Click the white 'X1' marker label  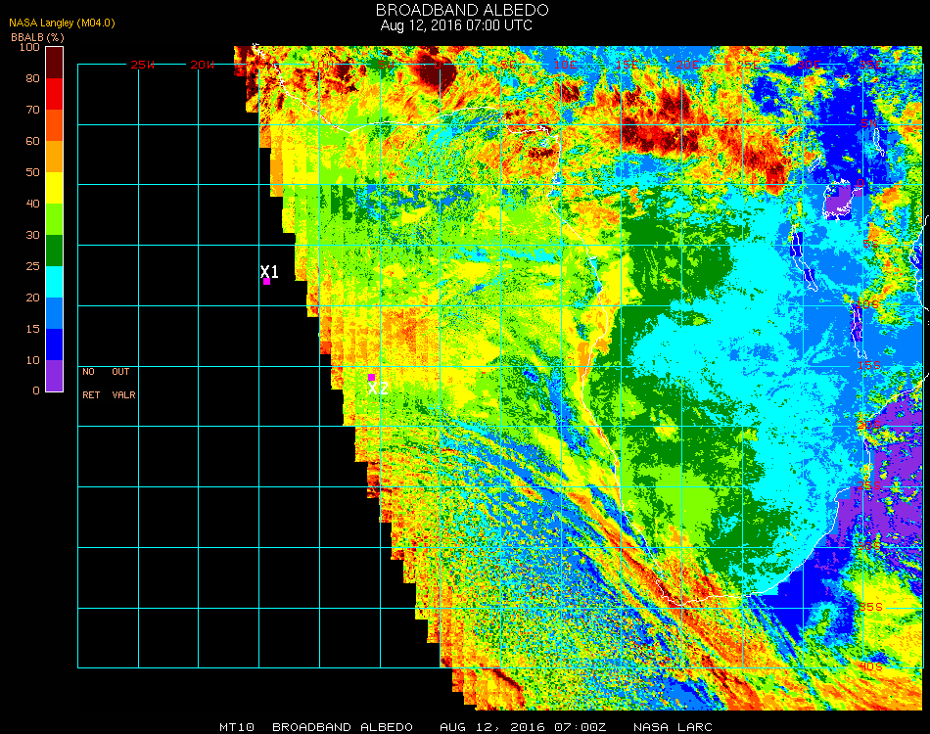269,271
